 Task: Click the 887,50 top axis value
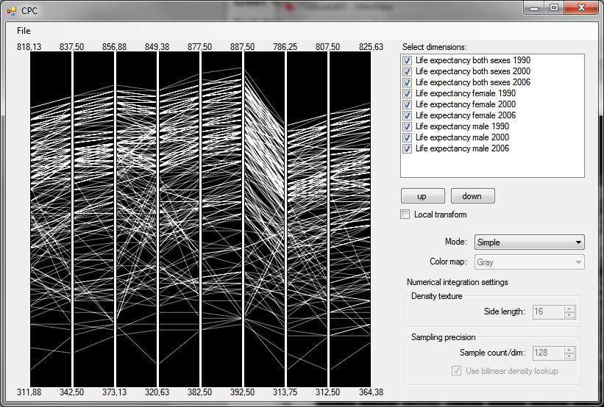coord(242,47)
